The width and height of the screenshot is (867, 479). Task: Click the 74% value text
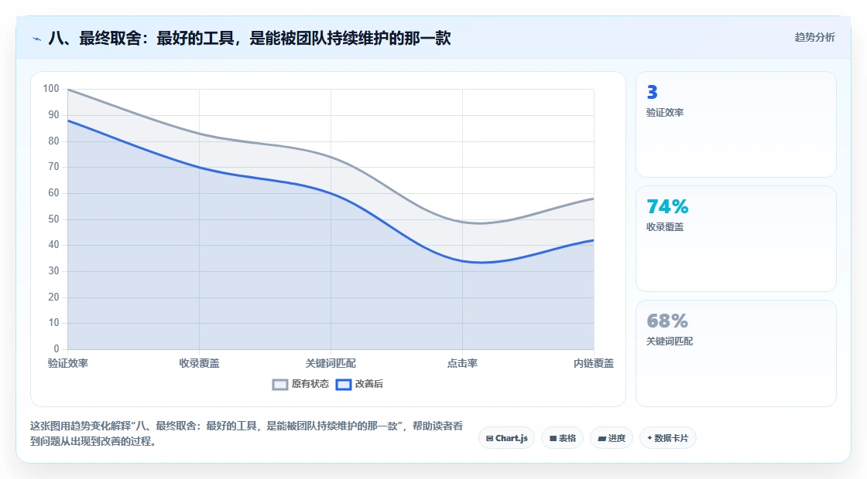667,207
